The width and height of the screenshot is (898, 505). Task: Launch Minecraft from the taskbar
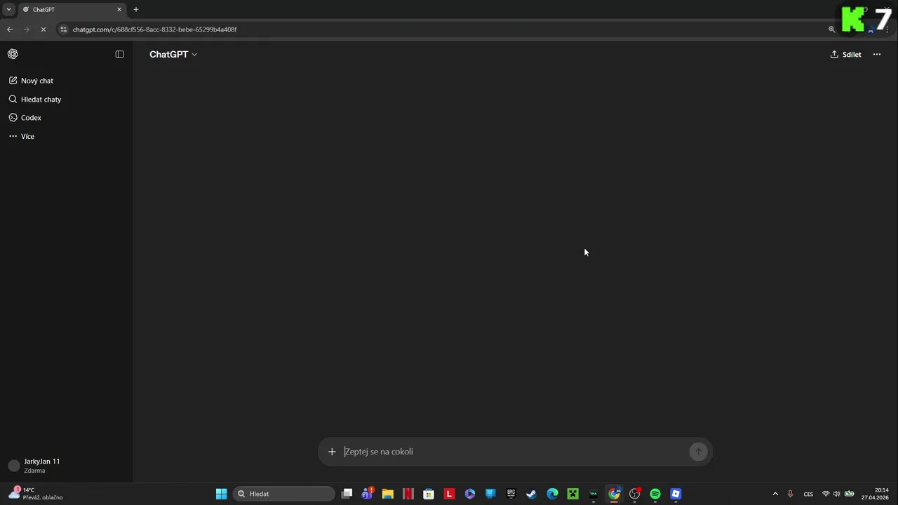pyautogui.click(x=573, y=494)
